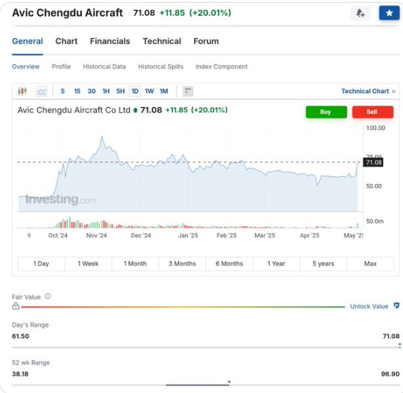403x393 pixels.
Task: Select the 5 years range button
Action: [324, 264]
